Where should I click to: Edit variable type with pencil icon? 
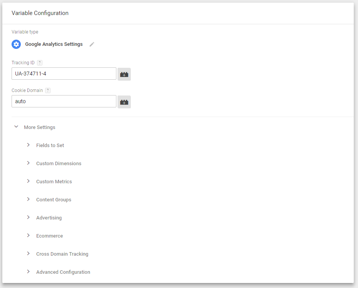click(92, 44)
